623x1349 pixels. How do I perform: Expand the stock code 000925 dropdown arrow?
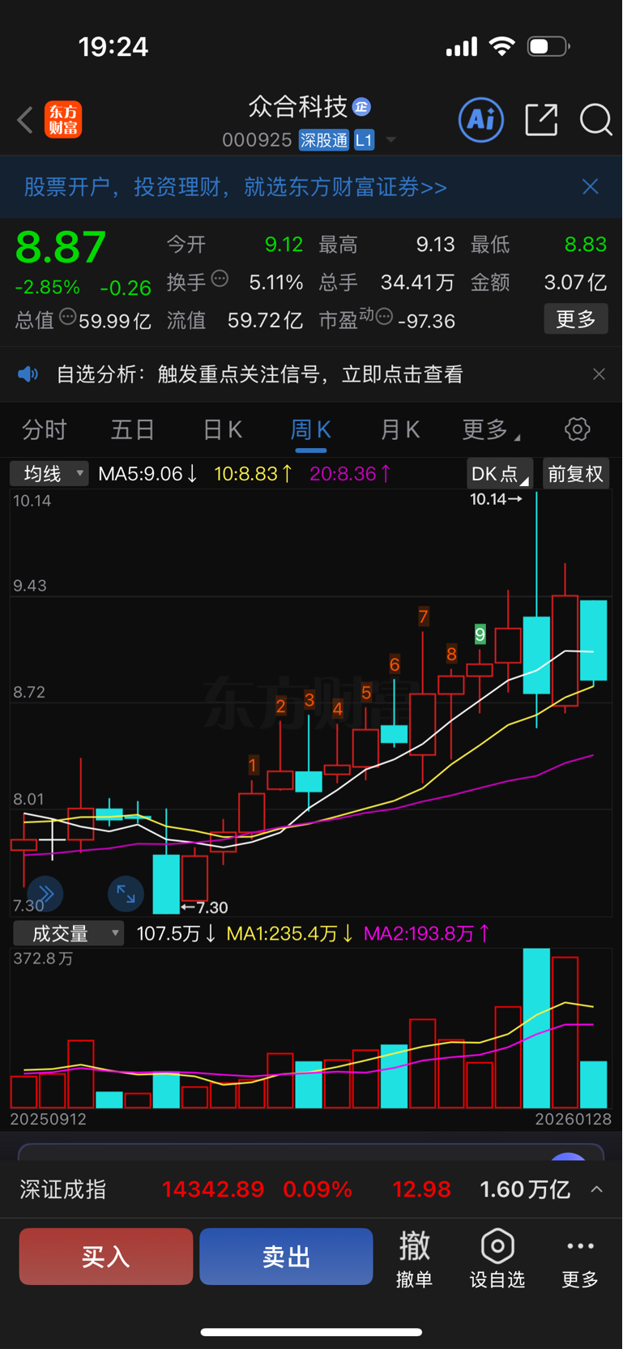coord(391,140)
